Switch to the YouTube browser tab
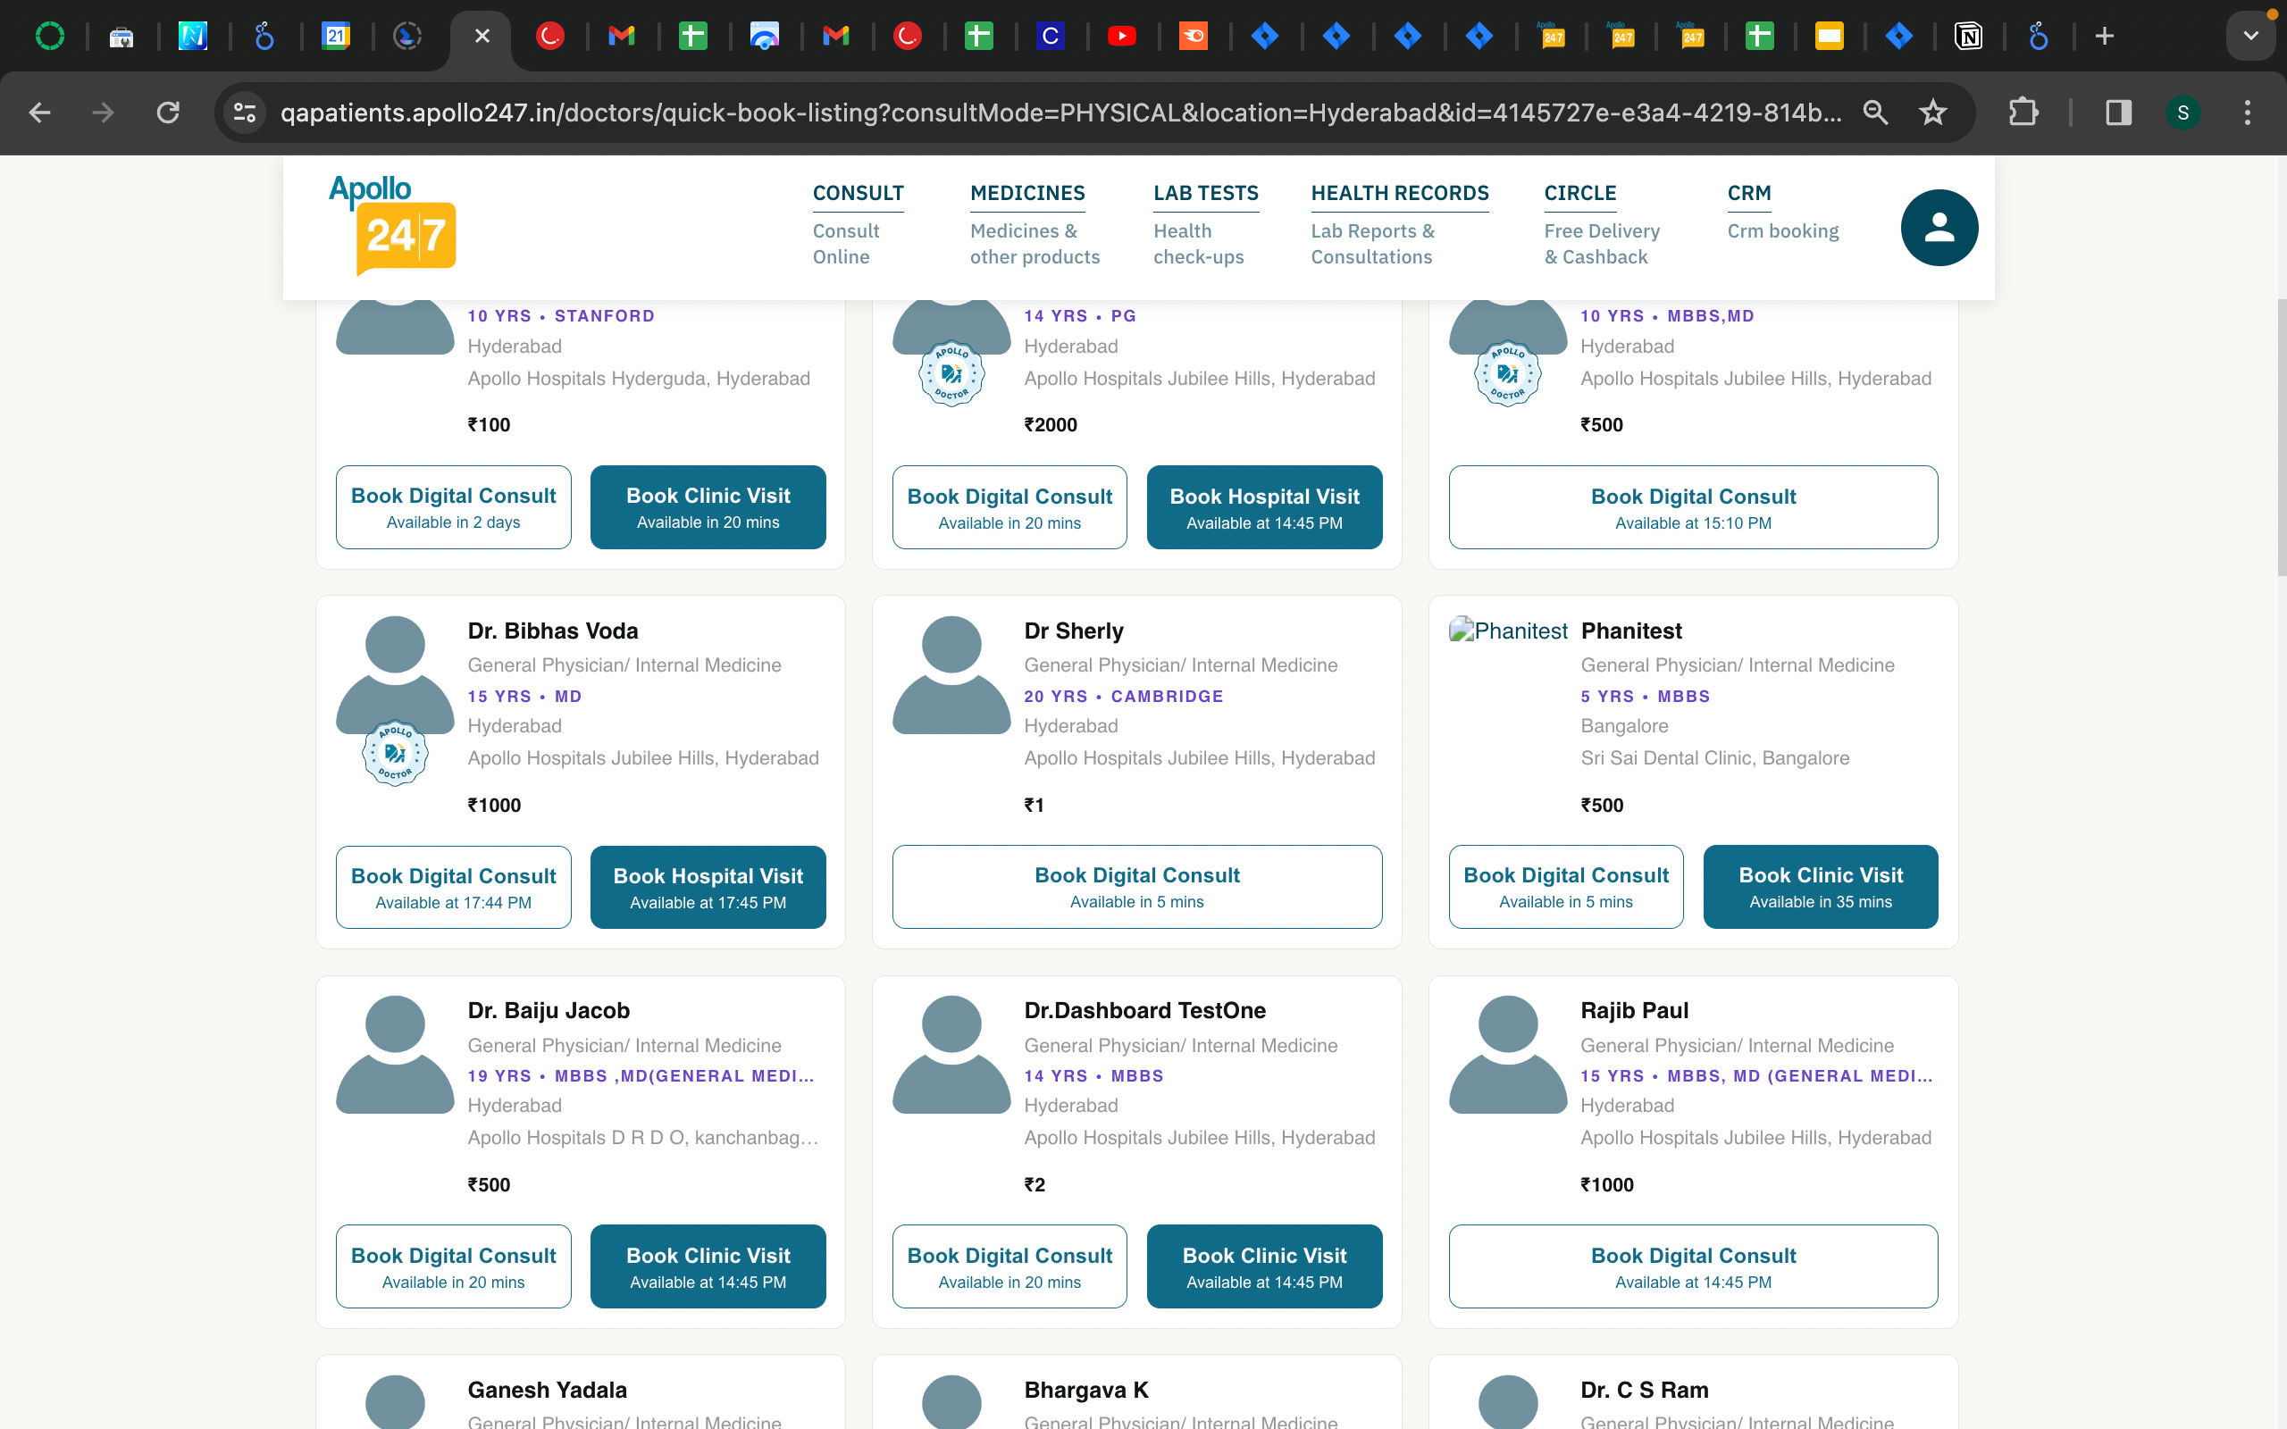 point(1121,36)
